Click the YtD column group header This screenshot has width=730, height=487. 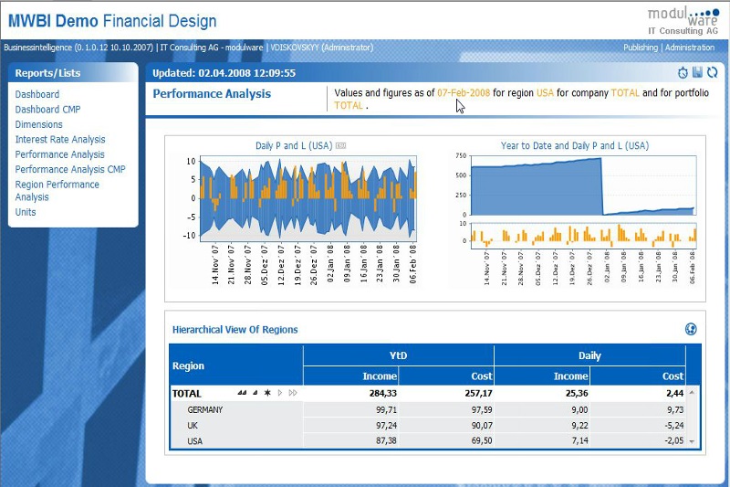(x=398, y=355)
